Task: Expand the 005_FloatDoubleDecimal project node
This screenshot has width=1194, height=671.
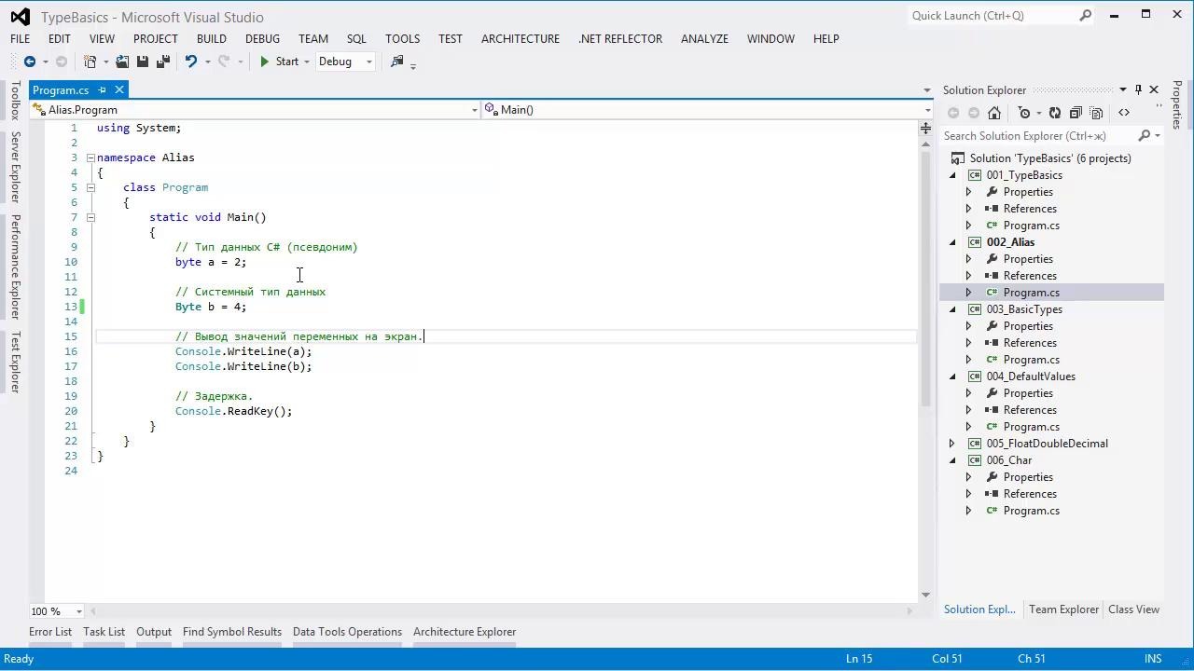Action: pyautogui.click(x=952, y=443)
